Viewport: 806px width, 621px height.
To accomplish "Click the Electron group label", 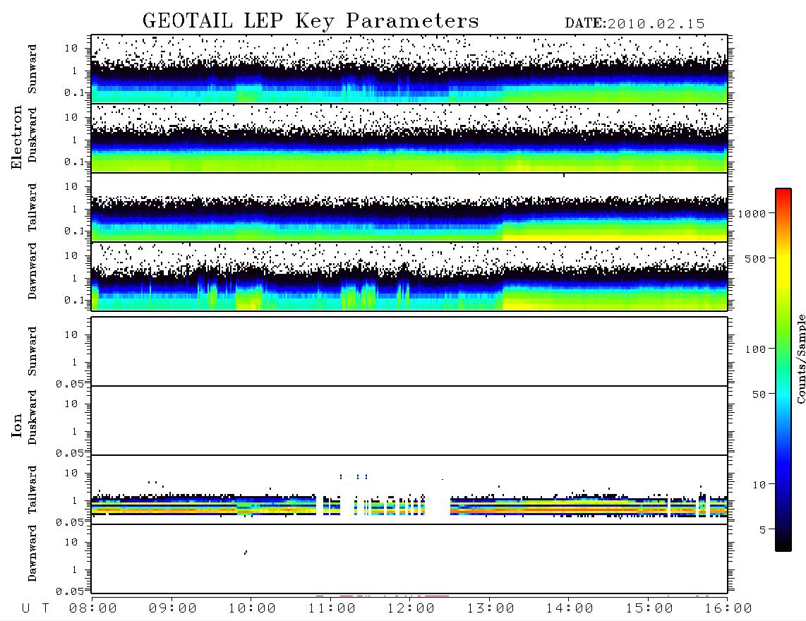I will [17, 138].
